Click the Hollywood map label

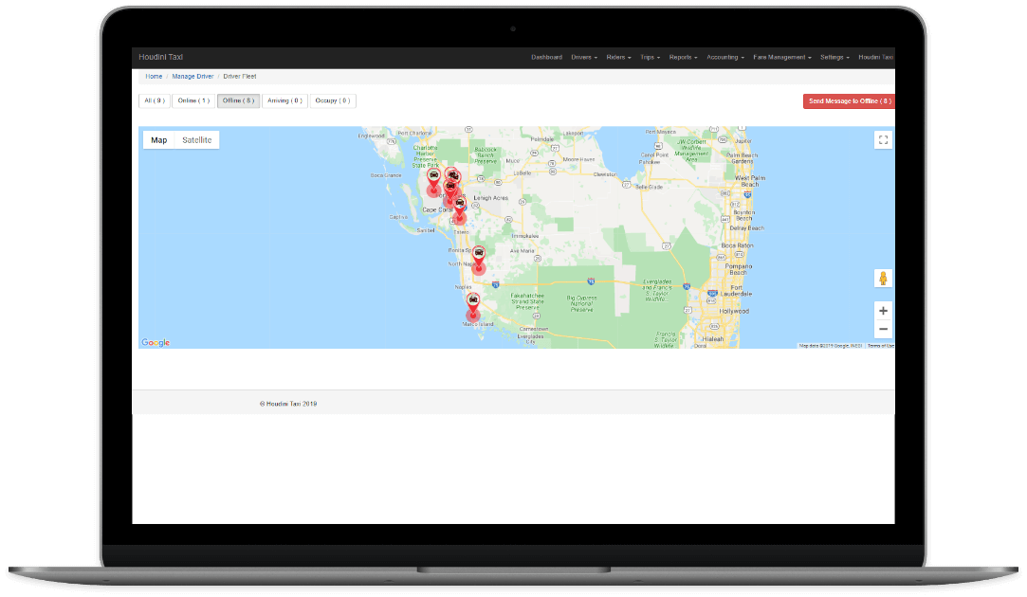pyautogui.click(x=734, y=312)
